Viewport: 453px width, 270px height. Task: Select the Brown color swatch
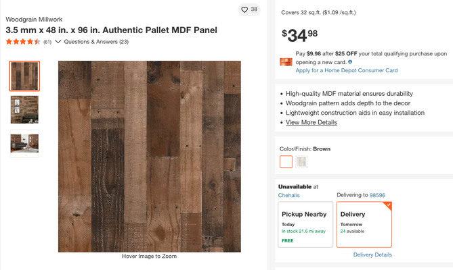[x=286, y=161]
